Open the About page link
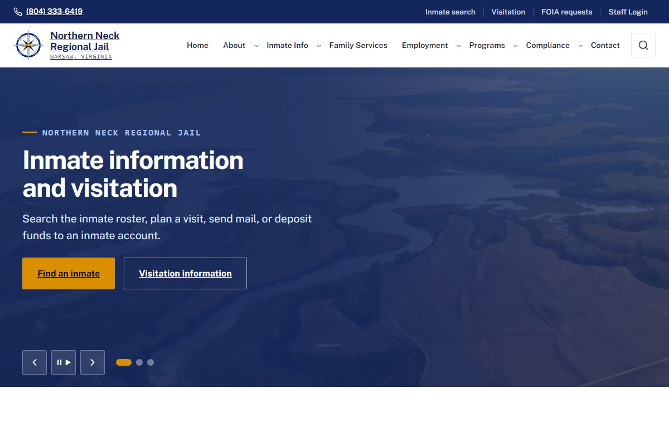The image size is (669, 446). [x=234, y=45]
